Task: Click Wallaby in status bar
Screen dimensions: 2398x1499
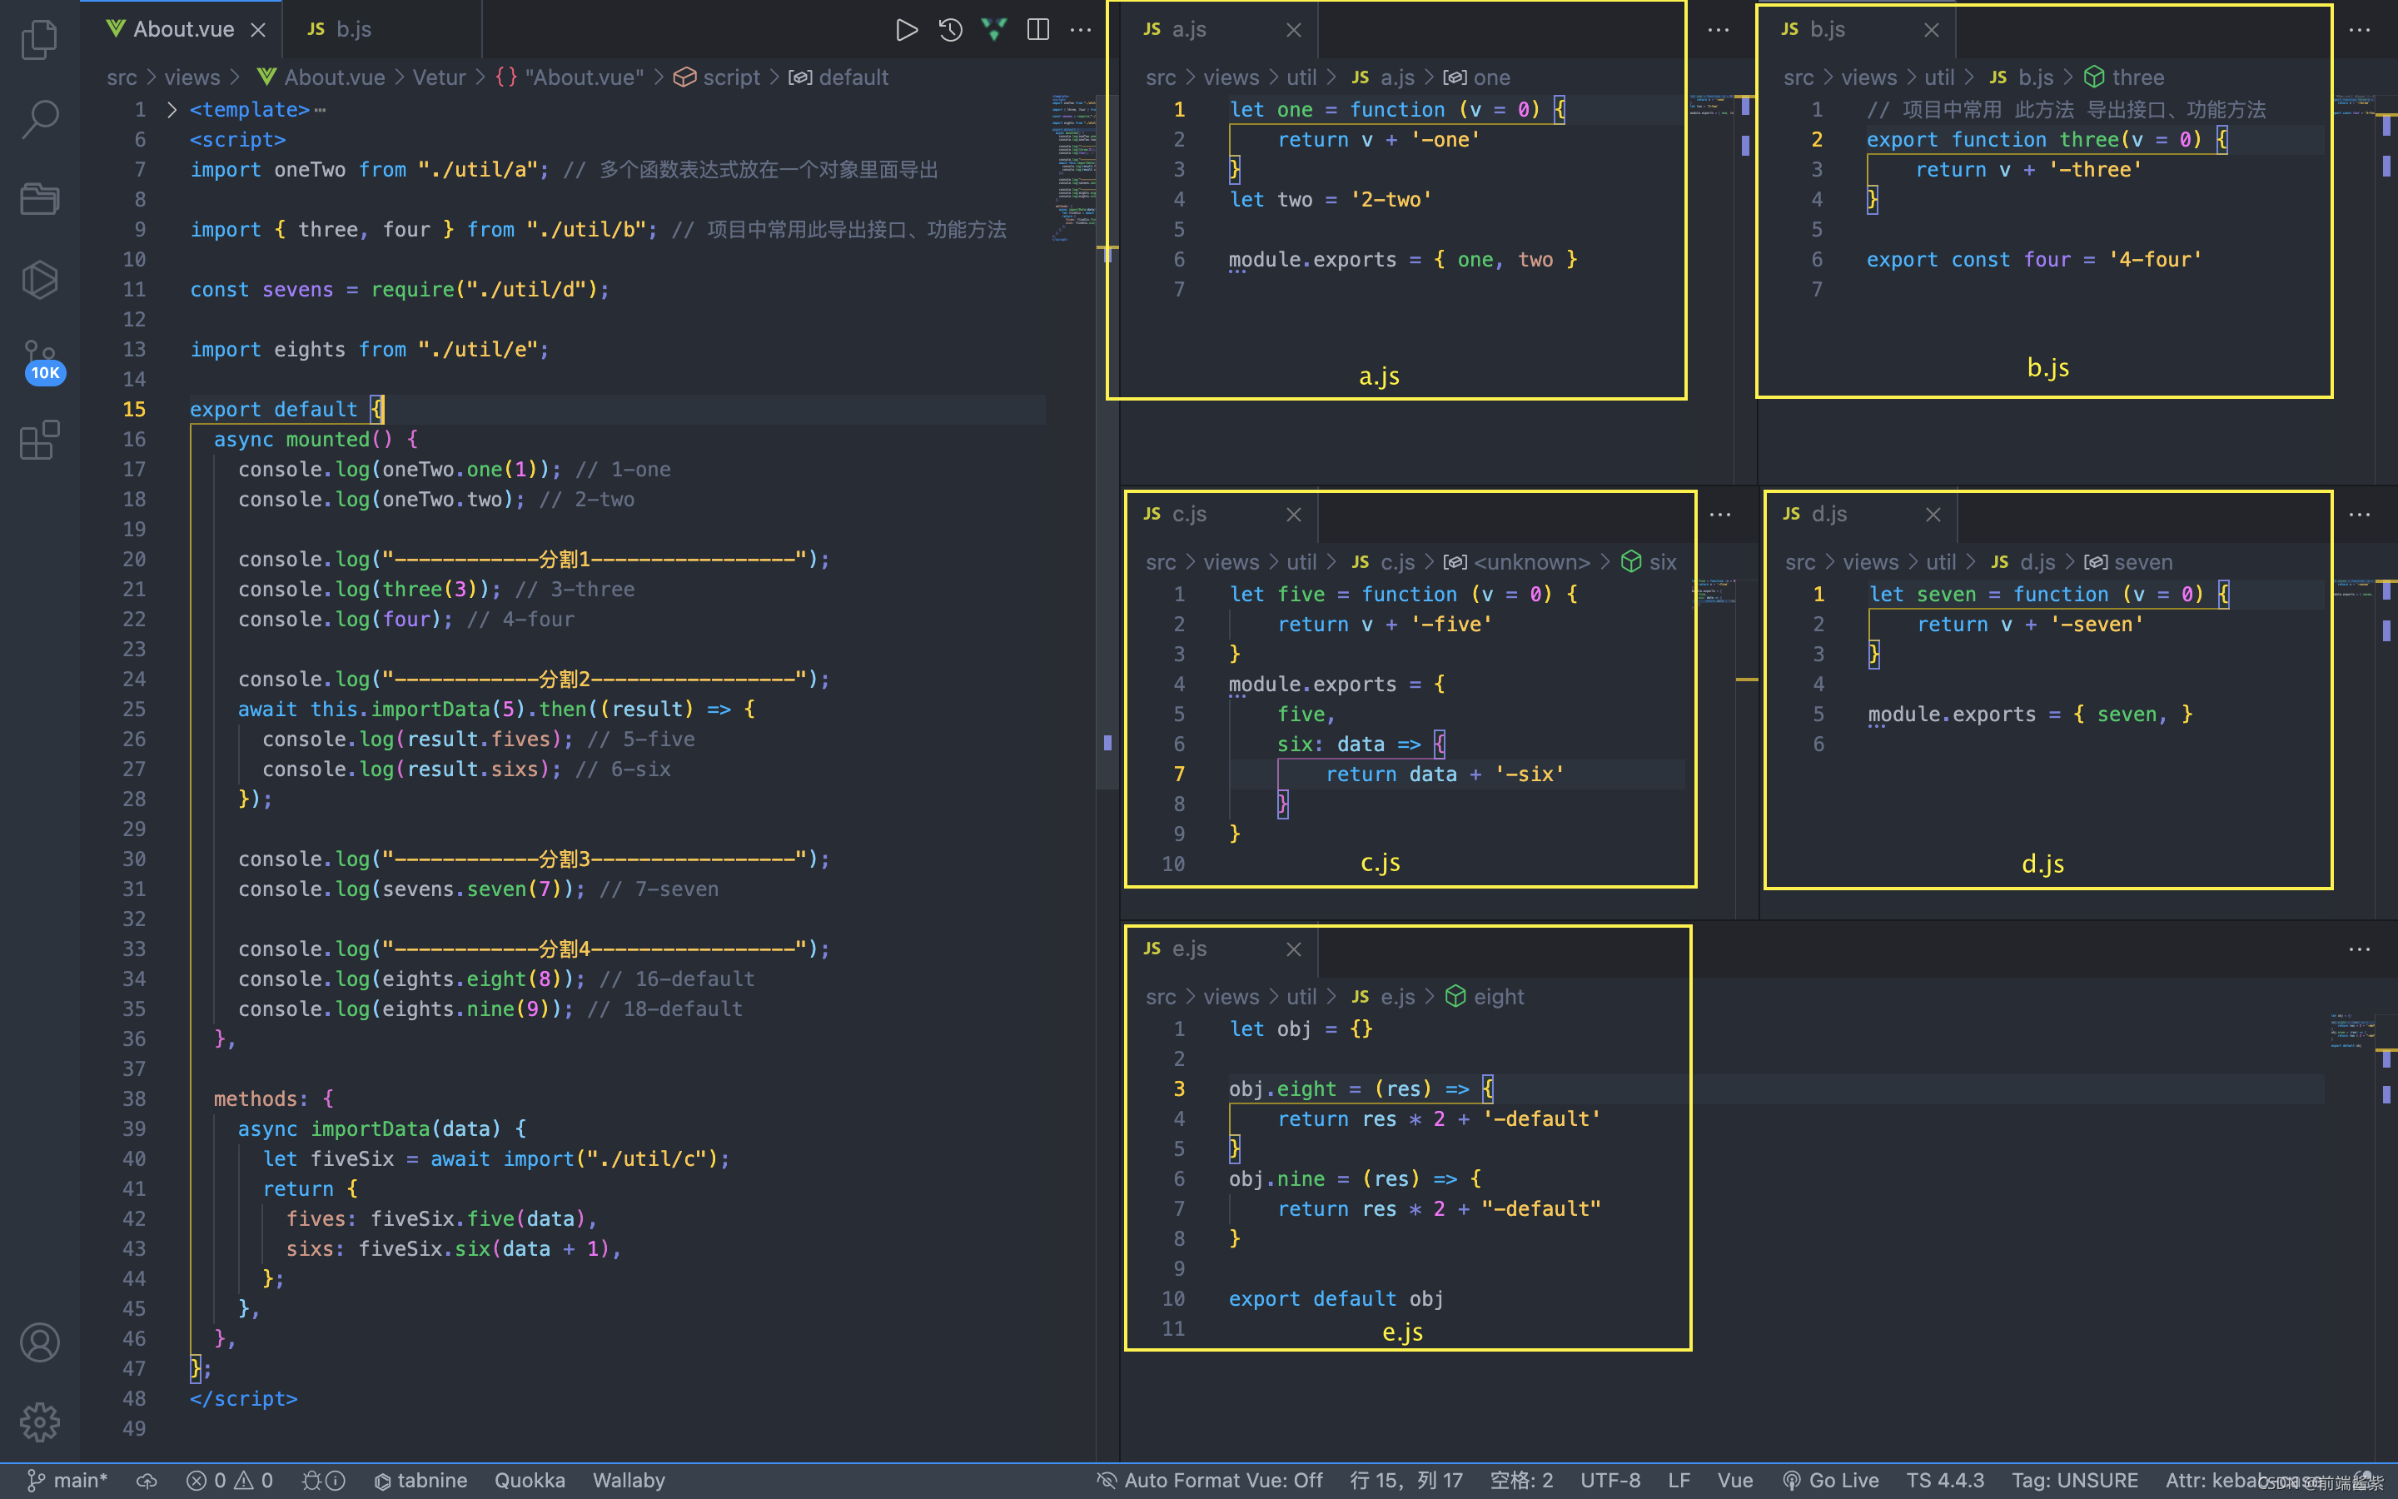Action: 629,1480
